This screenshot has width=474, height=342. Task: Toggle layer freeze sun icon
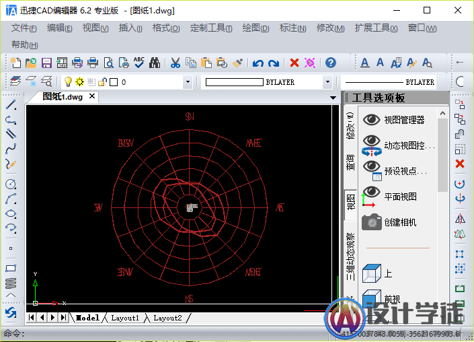click(x=79, y=81)
